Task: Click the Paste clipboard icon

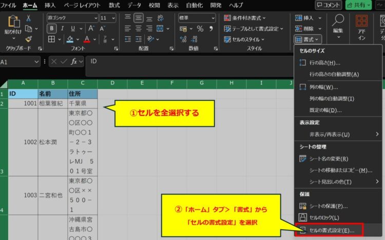Action: (13, 21)
